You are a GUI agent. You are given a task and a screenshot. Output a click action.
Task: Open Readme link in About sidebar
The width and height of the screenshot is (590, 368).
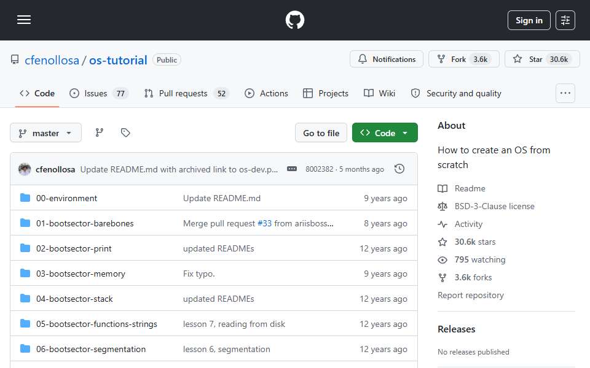[462, 188]
